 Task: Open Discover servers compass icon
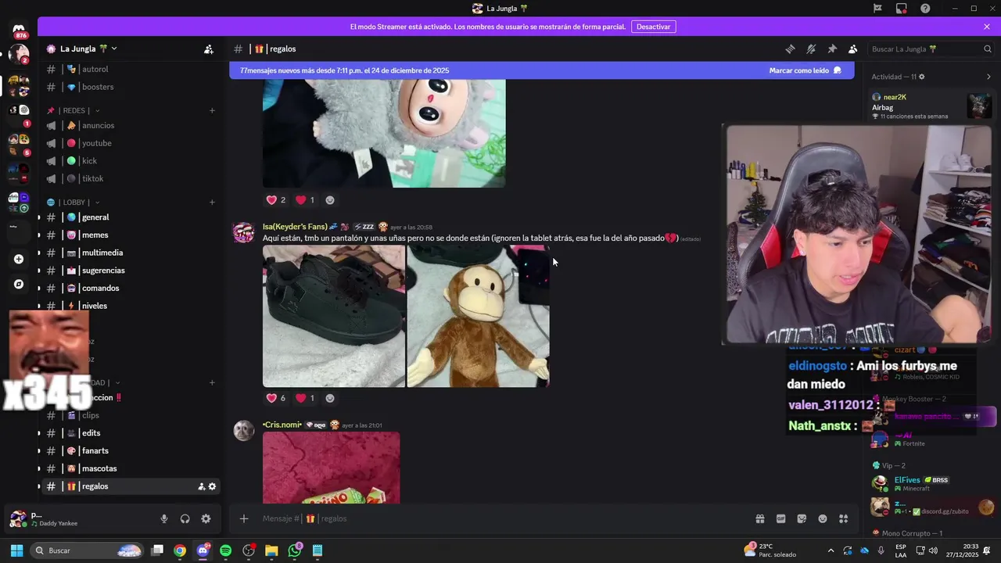pos(19,284)
